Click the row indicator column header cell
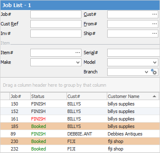The image size is (160, 153). 5,96
